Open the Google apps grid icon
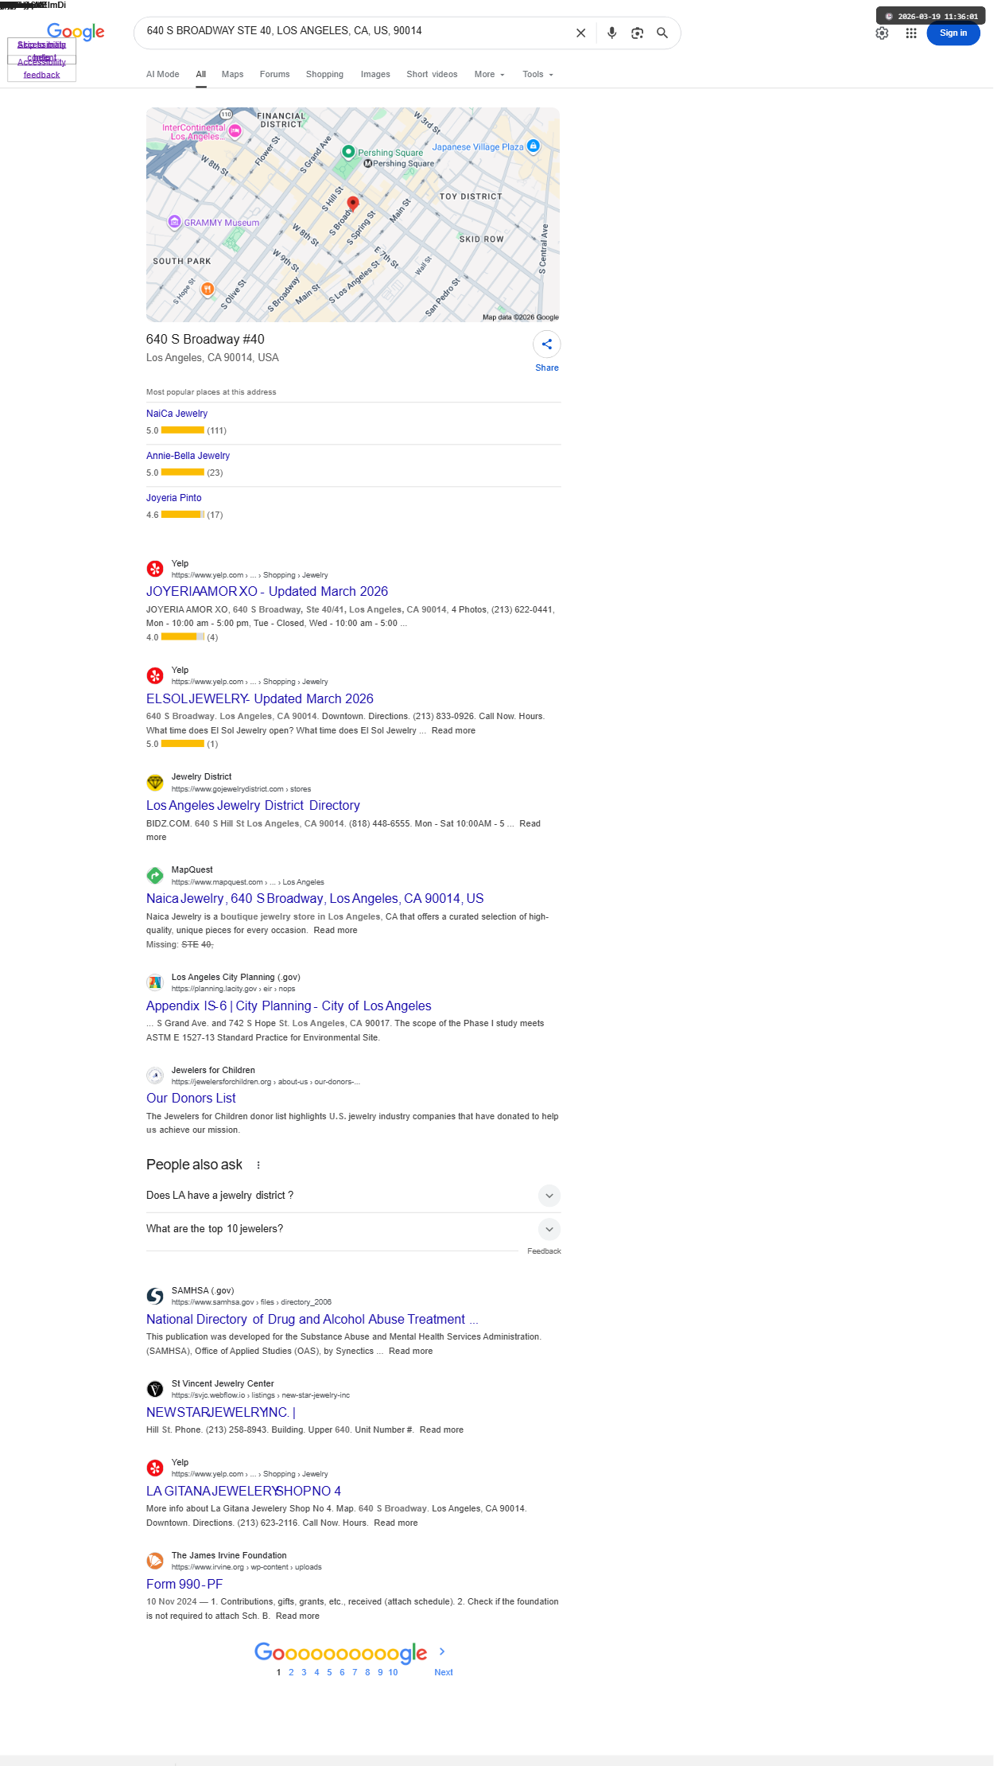Screen dimensions: 1005x1766 point(911,33)
